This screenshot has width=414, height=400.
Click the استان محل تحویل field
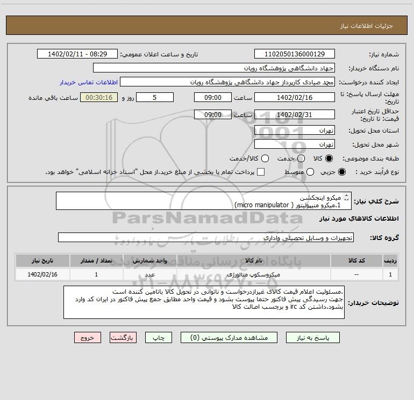point(295,130)
